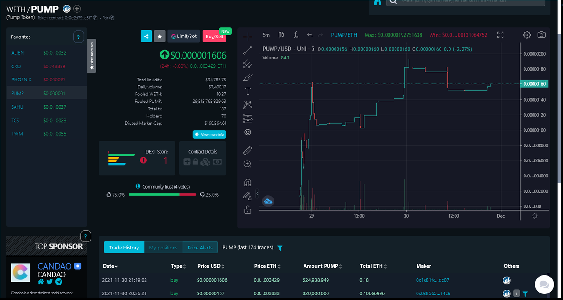Sort trades by Date column
The width and height of the screenshot is (563, 300).
coord(110,266)
